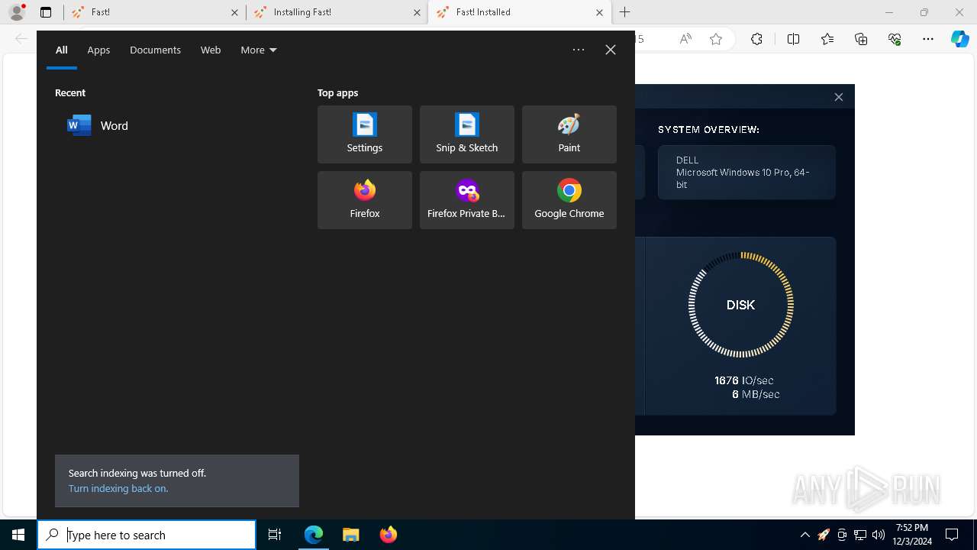
Task: Click the DISK usage gauge
Action: pos(740,305)
